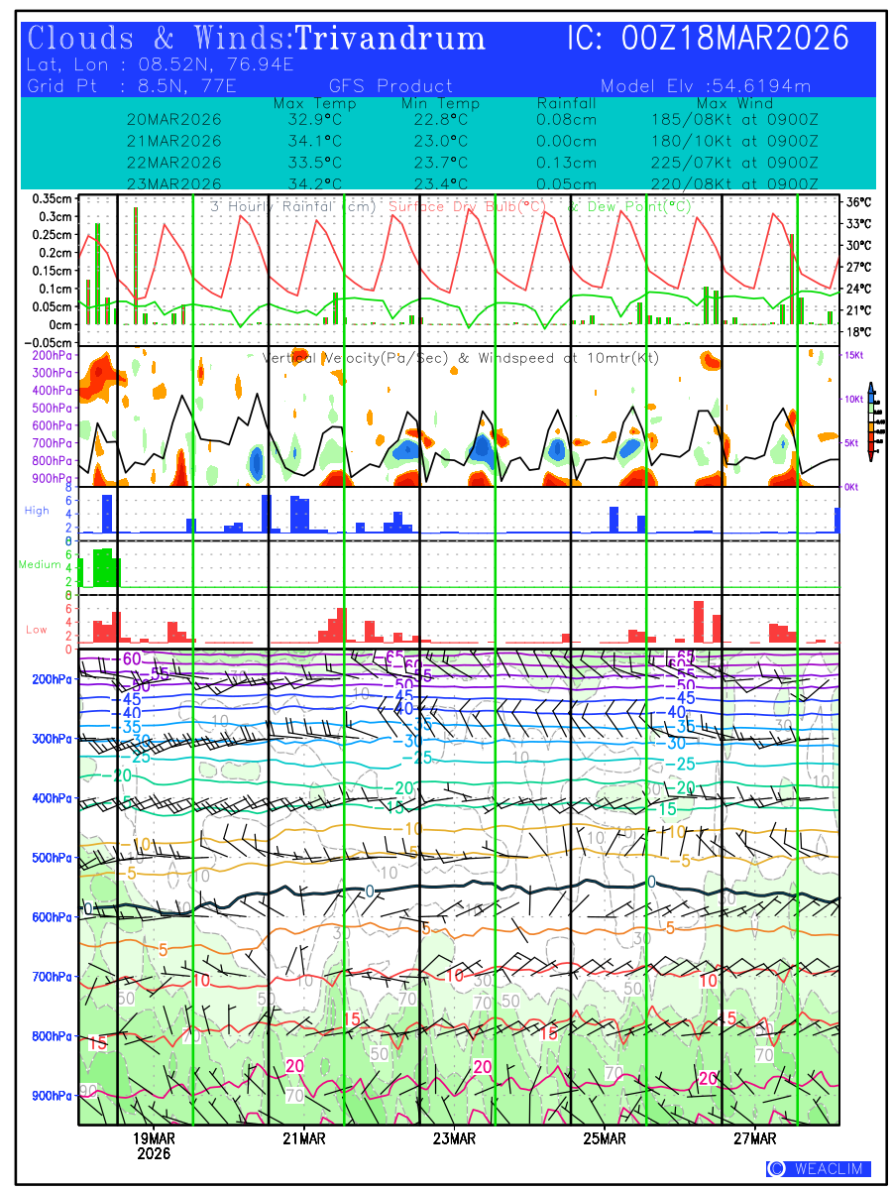Click the Medium cloud panel label
The image size is (892, 1190).
tap(40, 564)
